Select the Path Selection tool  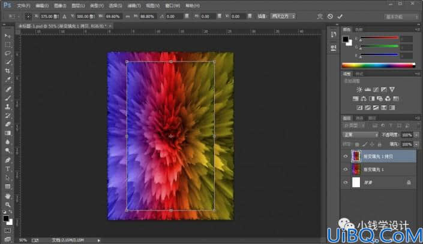click(x=8, y=178)
